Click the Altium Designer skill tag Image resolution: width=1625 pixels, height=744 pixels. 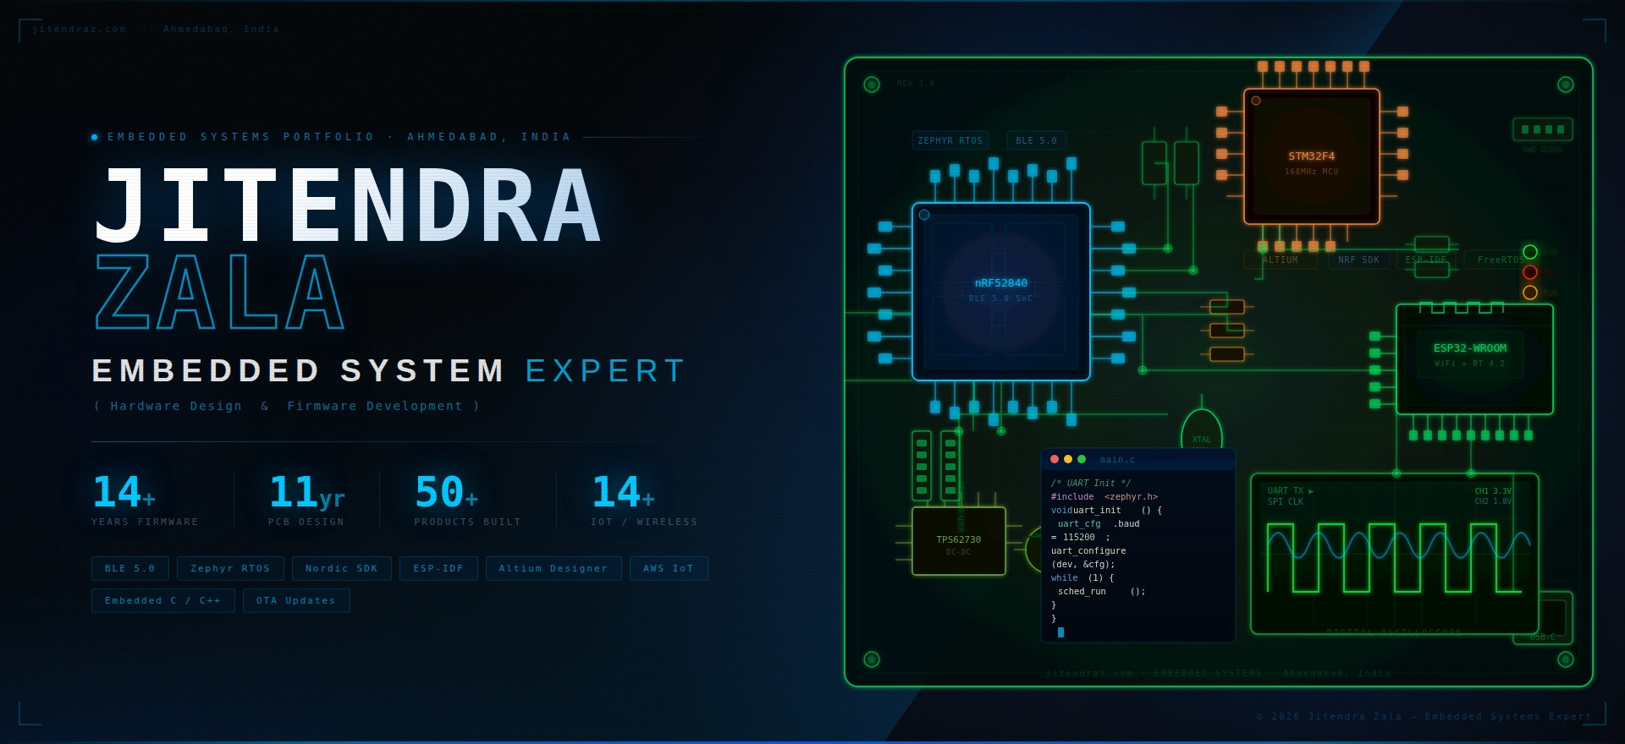click(553, 568)
